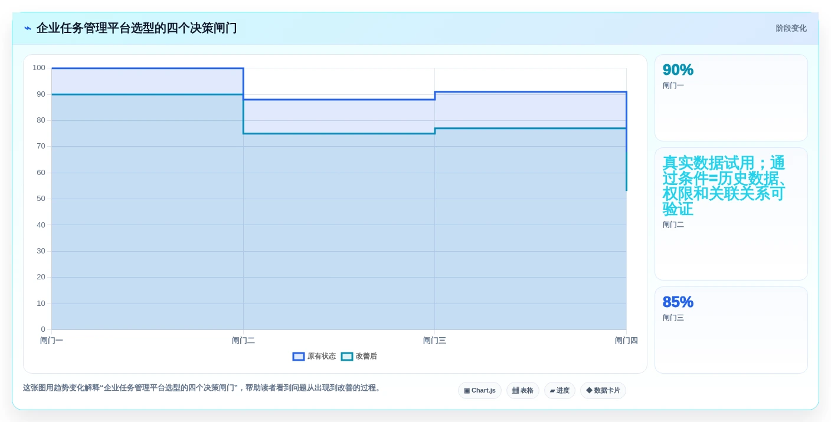Toggle the 改善后 legend swatch
This screenshot has height=422, width=831.
tap(347, 357)
